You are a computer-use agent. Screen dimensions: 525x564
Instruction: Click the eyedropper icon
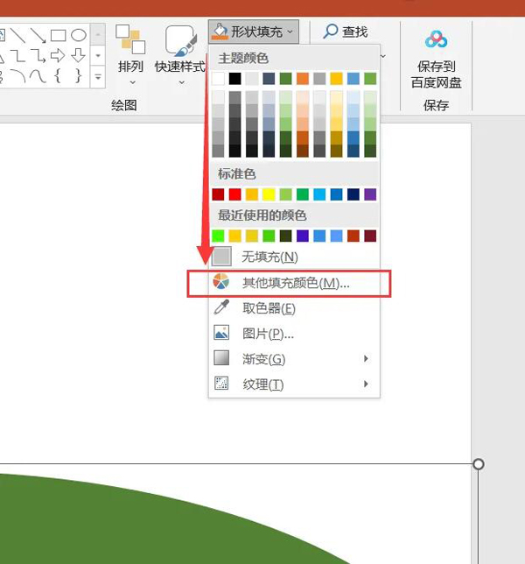pyautogui.click(x=221, y=307)
